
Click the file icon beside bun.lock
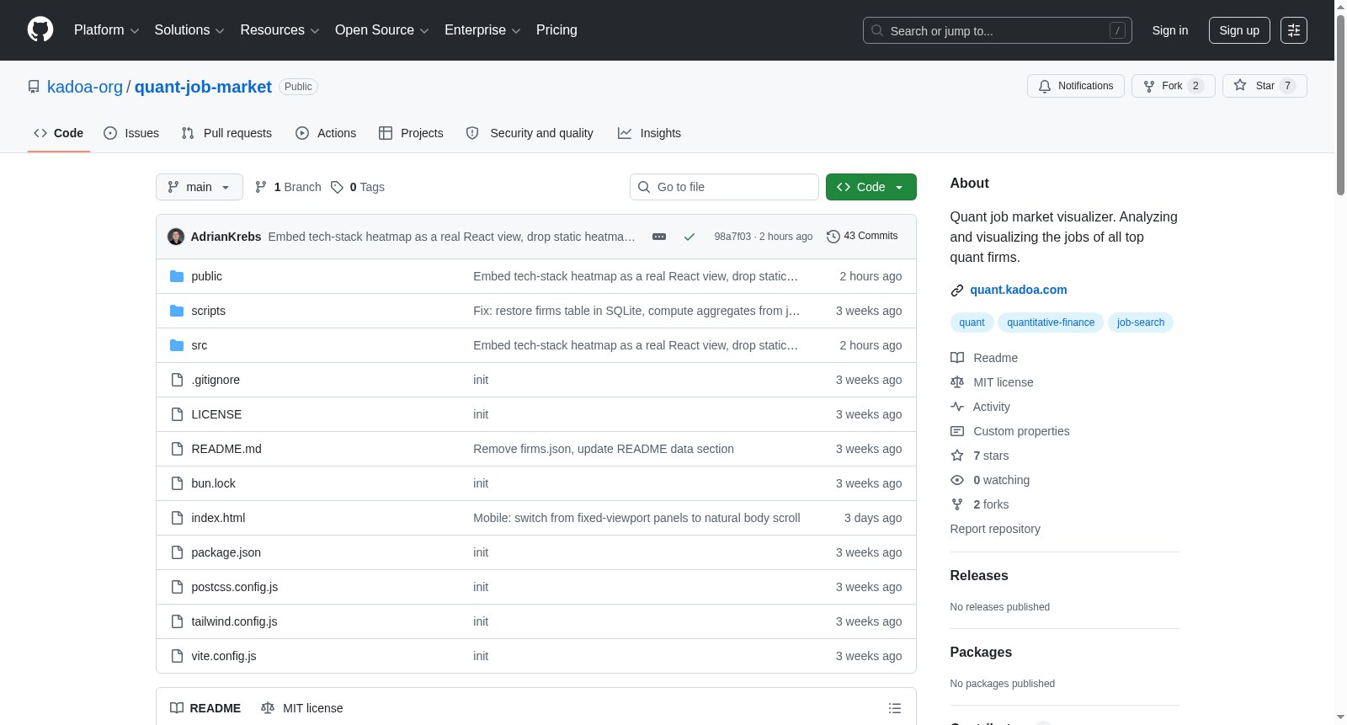(177, 483)
